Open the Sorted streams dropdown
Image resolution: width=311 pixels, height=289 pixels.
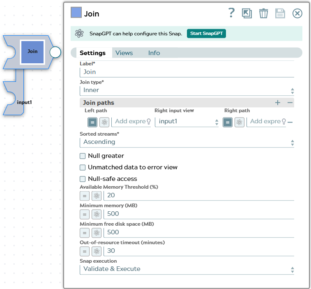(187, 142)
